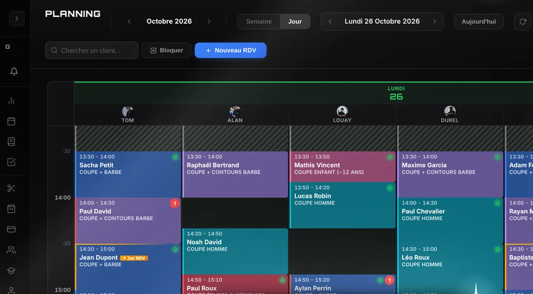Click online booking globe on Jean Dupont
The height and width of the screenshot is (294, 533).
pos(175,249)
